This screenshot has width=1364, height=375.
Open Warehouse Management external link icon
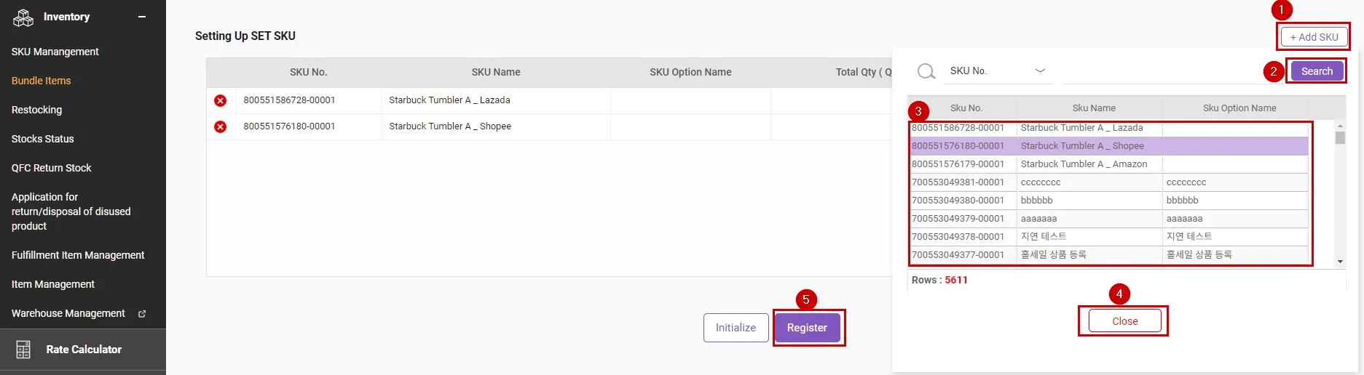click(142, 314)
